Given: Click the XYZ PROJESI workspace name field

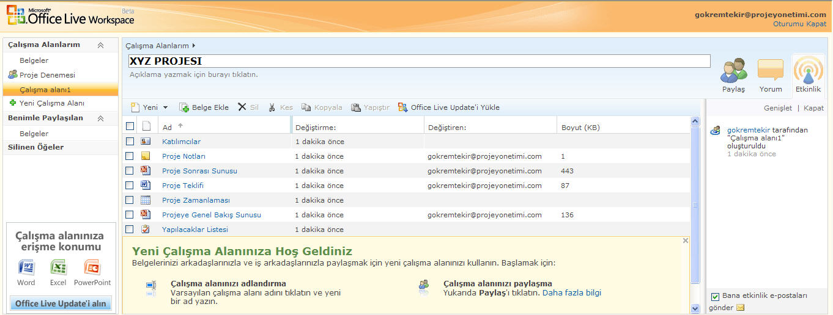Looking at the screenshot, I should click(419, 61).
